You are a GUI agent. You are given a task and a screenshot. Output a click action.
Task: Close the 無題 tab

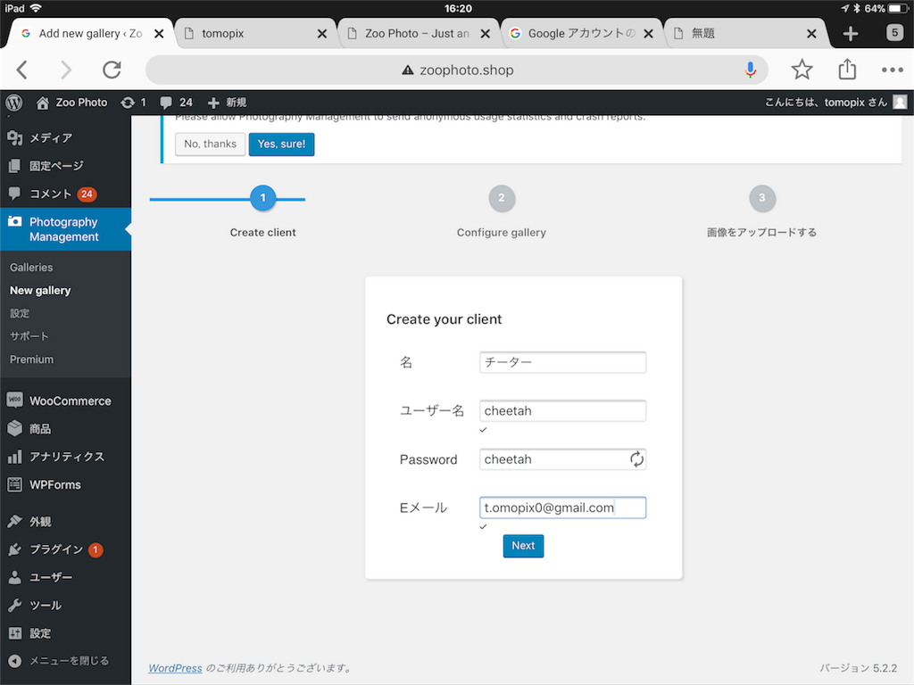point(811,34)
